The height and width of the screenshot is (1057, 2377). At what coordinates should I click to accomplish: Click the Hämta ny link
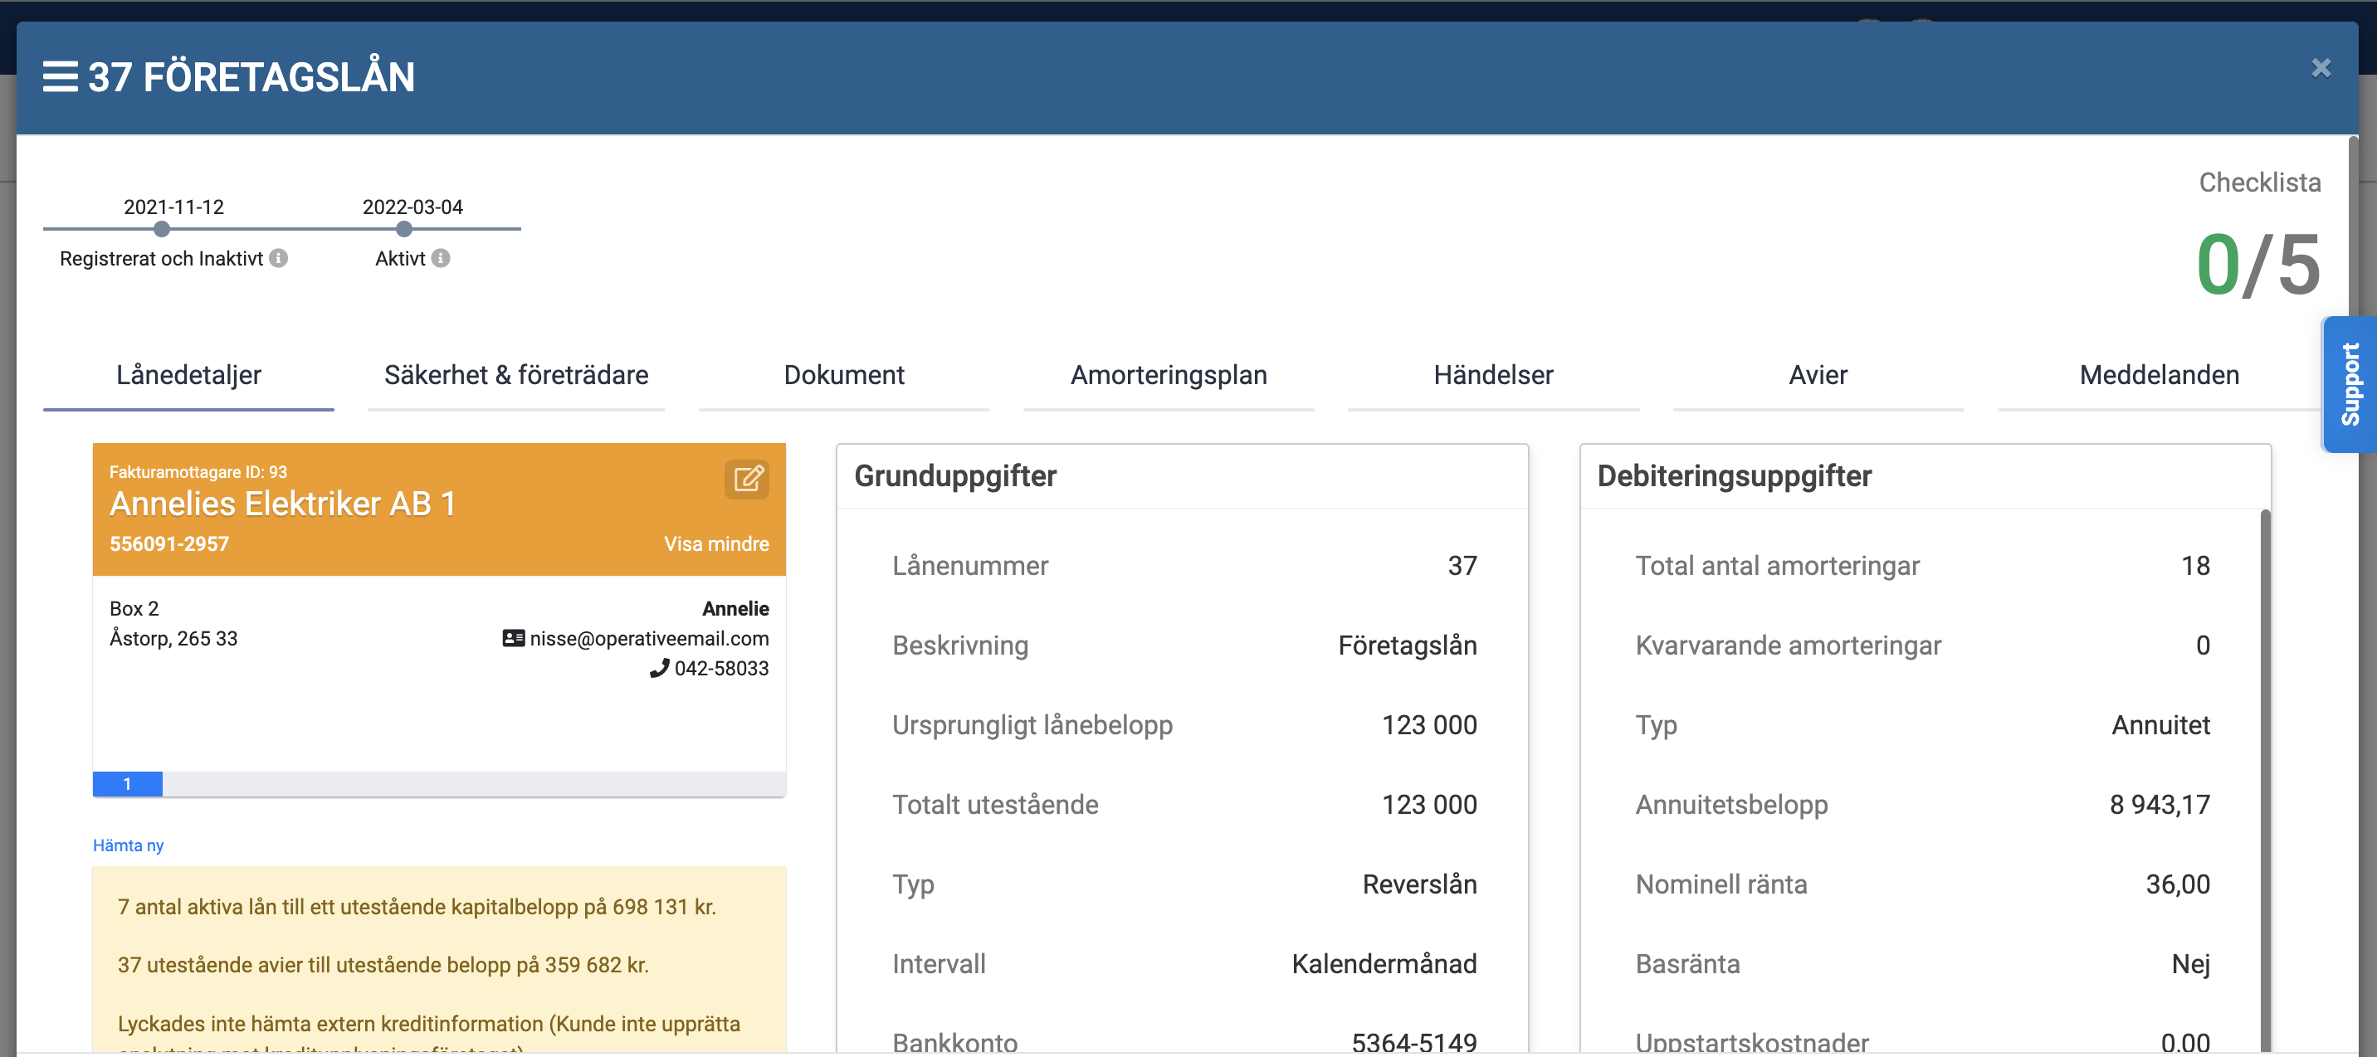129,845
